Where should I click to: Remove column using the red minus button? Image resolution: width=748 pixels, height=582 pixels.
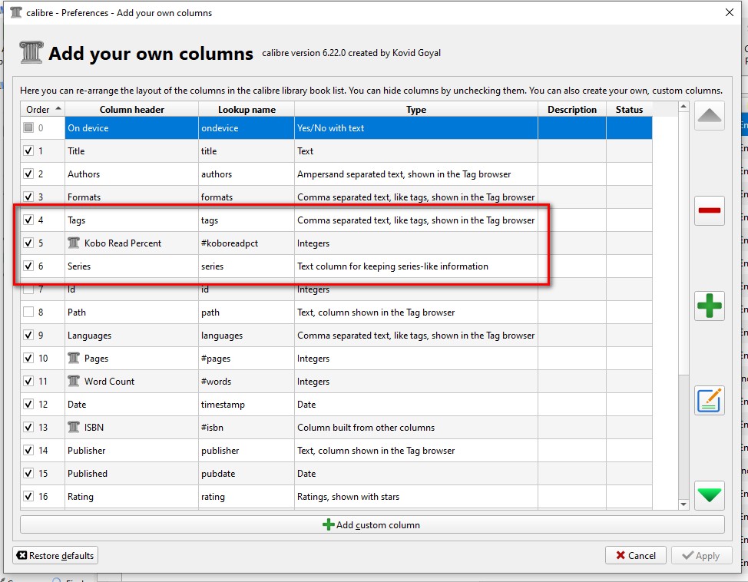(709, 210)
